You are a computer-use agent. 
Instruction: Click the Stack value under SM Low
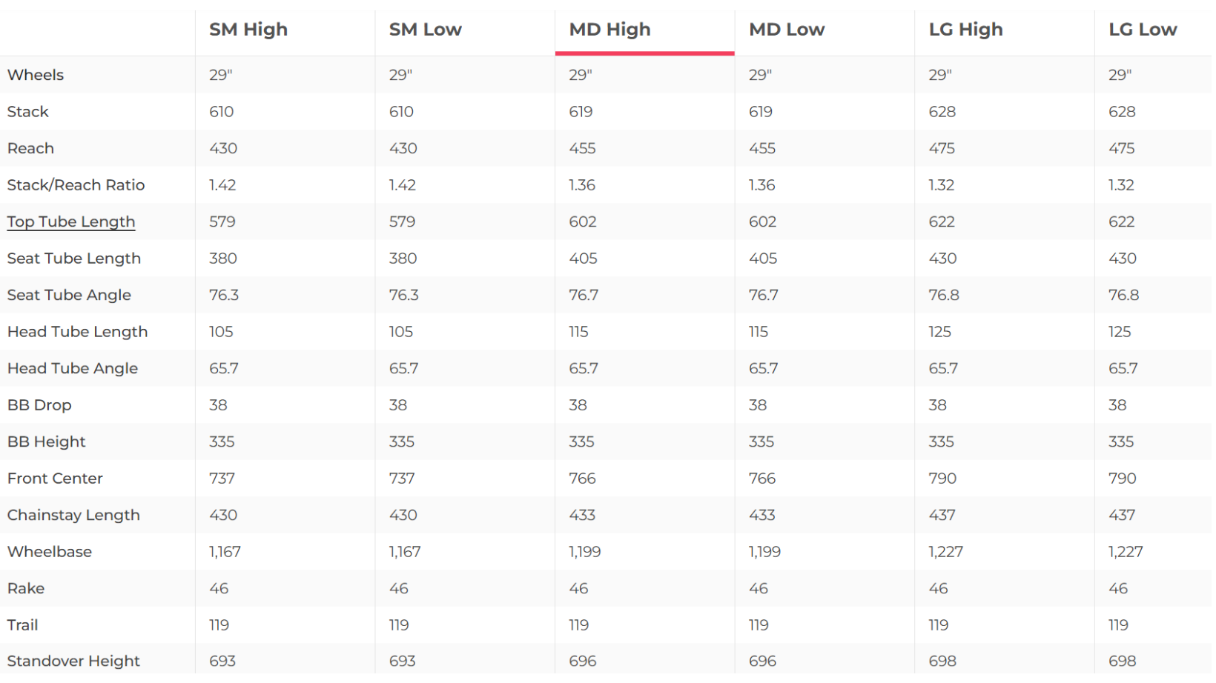coord(401,112)
